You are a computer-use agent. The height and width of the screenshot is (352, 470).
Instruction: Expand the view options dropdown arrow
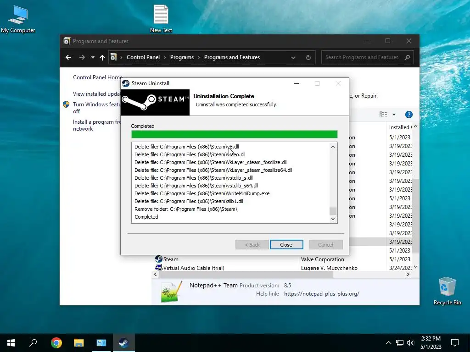pyautogui.click(x=394, y=114)
